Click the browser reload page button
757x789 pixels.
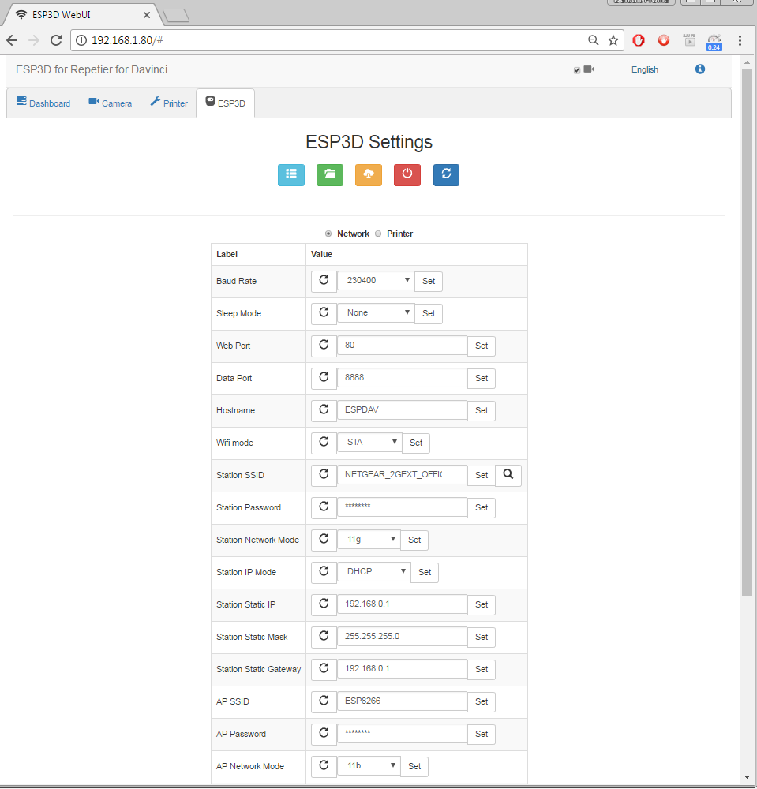click(x=56, y=40)
